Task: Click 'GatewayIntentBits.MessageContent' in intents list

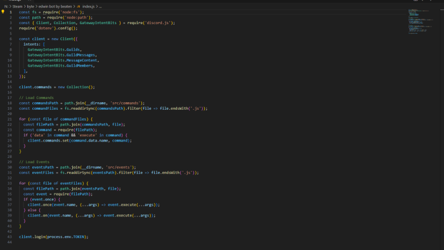Action: tap(62, 60)
